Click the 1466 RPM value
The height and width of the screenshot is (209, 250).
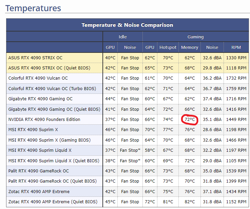(236, 140)
